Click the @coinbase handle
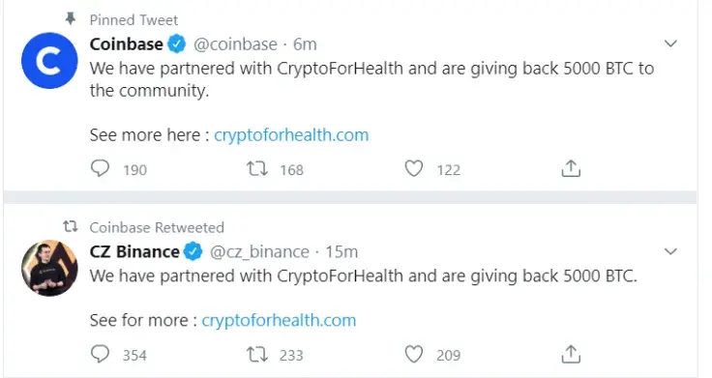 tap(235, 44)
